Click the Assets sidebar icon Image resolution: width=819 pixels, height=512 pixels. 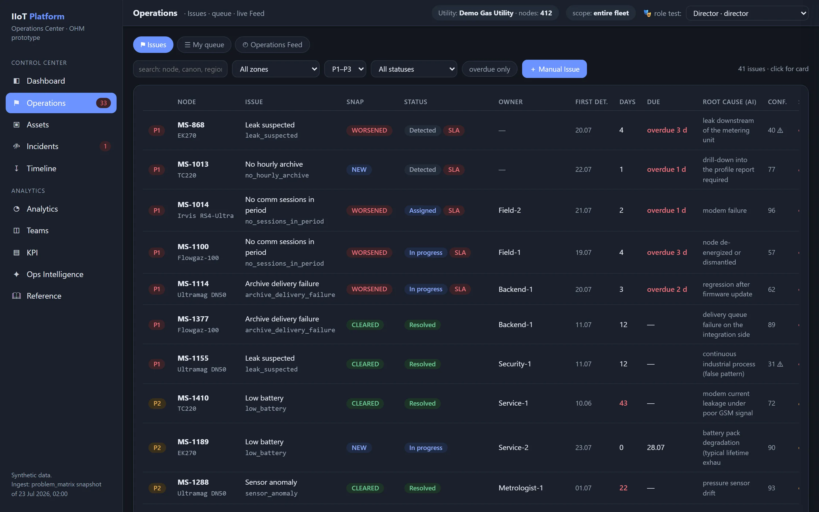point(16,125)
